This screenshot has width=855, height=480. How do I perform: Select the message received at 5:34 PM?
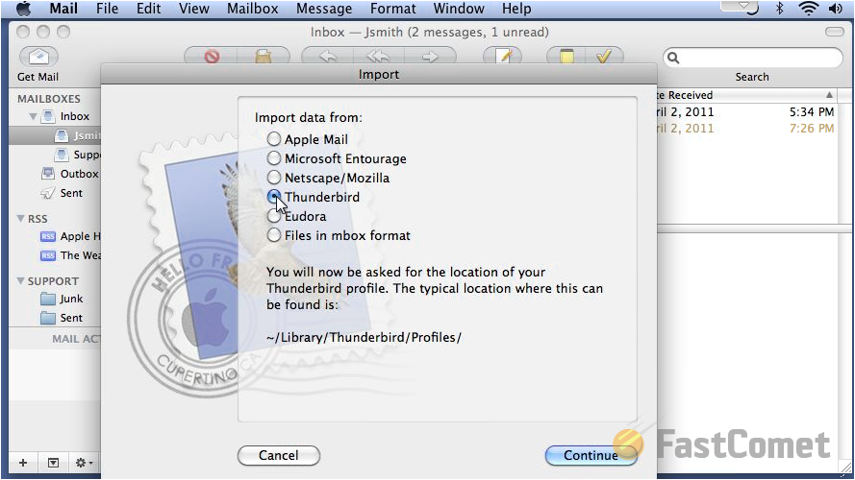pyautogui.click(x=745, y=111)
